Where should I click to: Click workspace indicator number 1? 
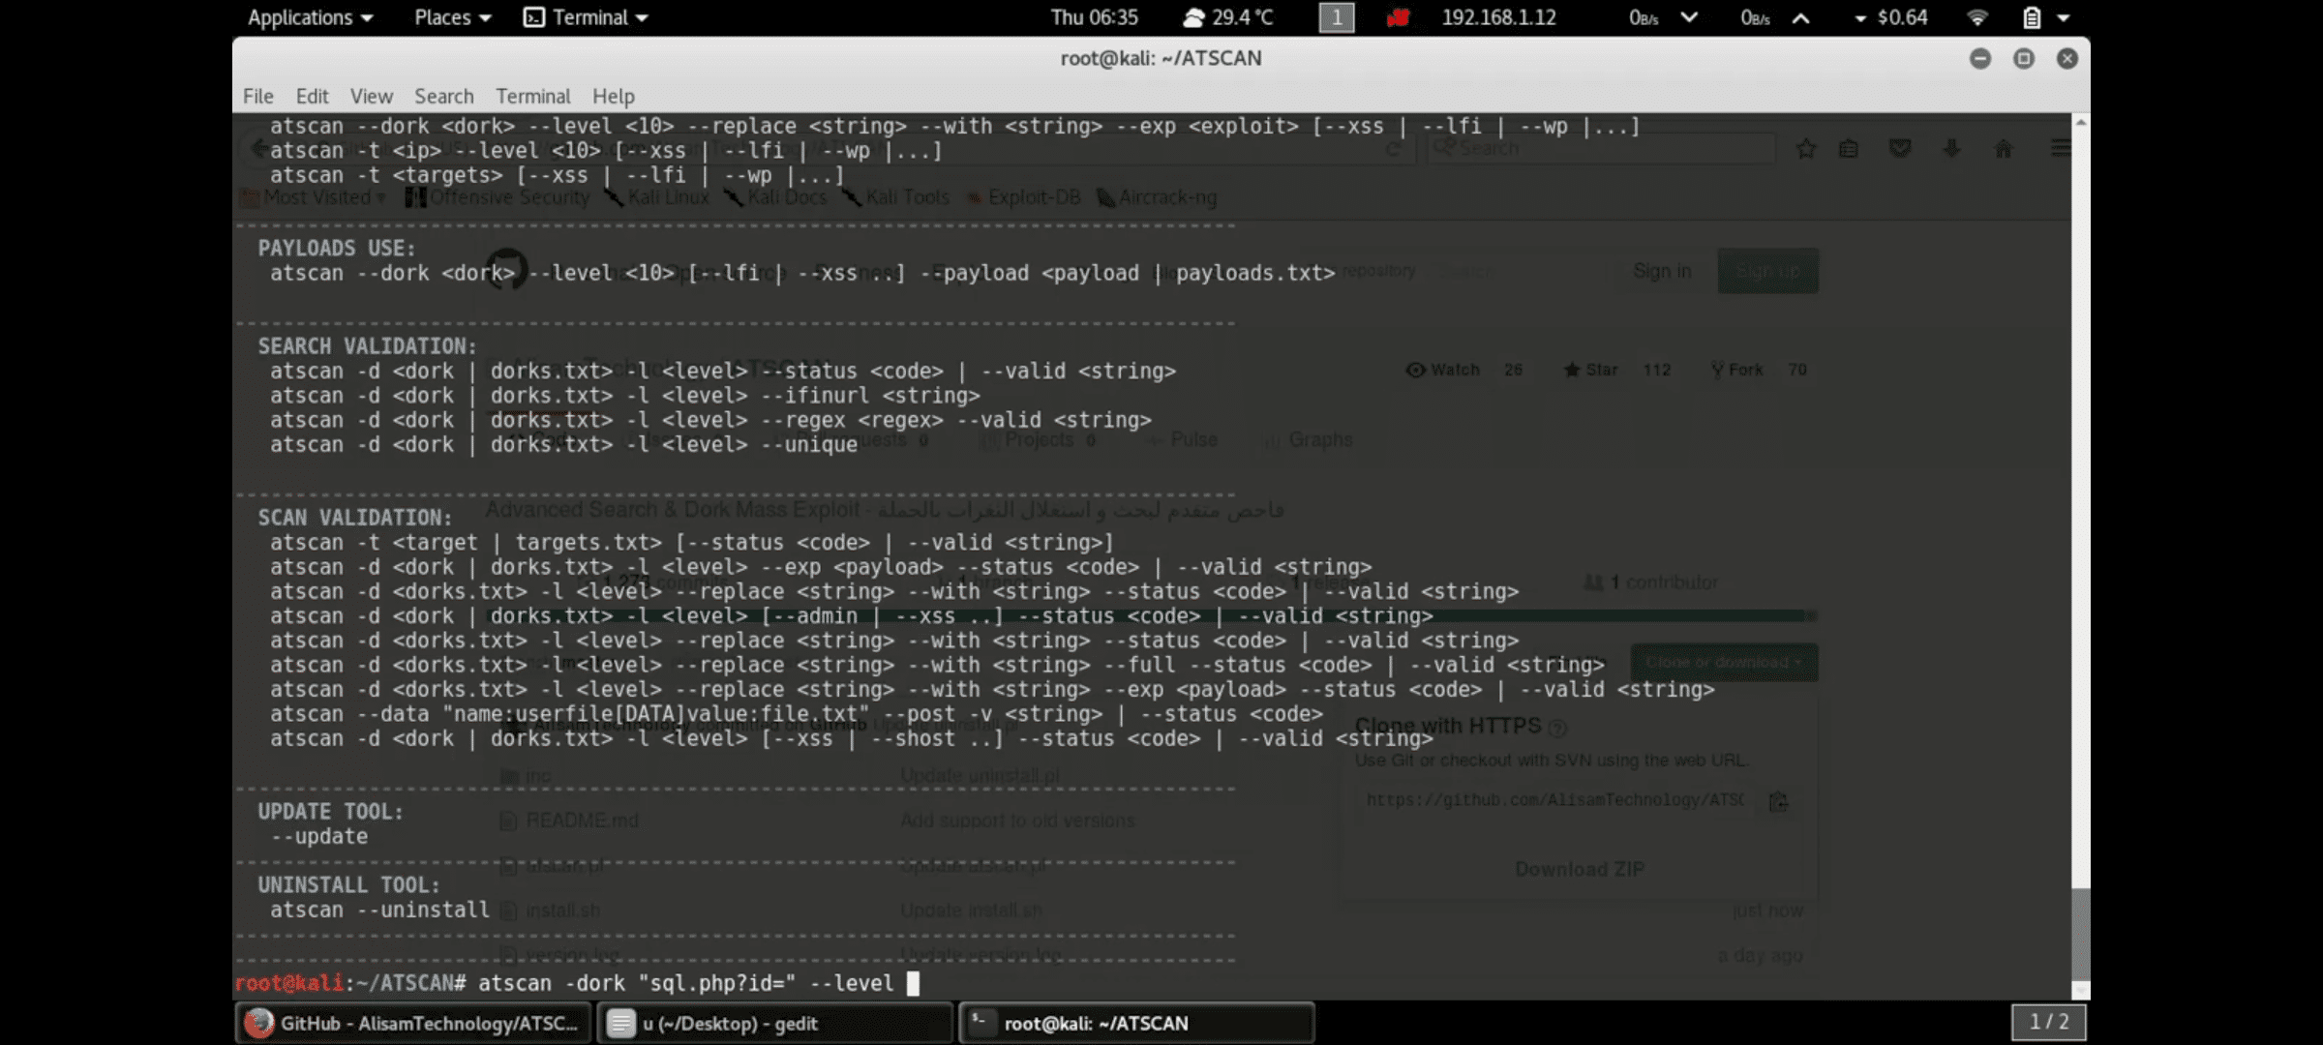click(x=1337, y=17)
